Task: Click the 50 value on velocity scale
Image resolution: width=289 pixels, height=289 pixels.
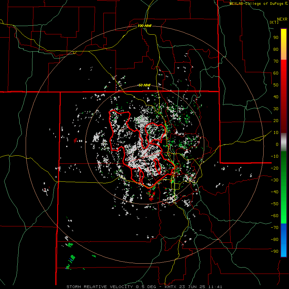Action: click(276, 85)
